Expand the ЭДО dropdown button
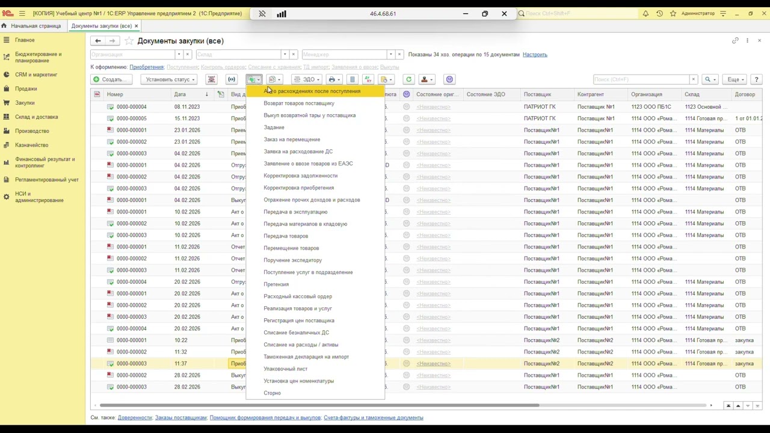 [x=306, y=79]
